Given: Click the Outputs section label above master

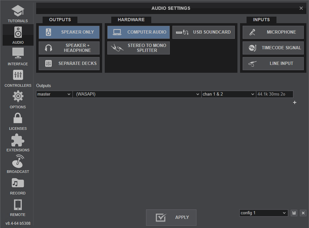Looking at the screenshot, I should point(44,86).
